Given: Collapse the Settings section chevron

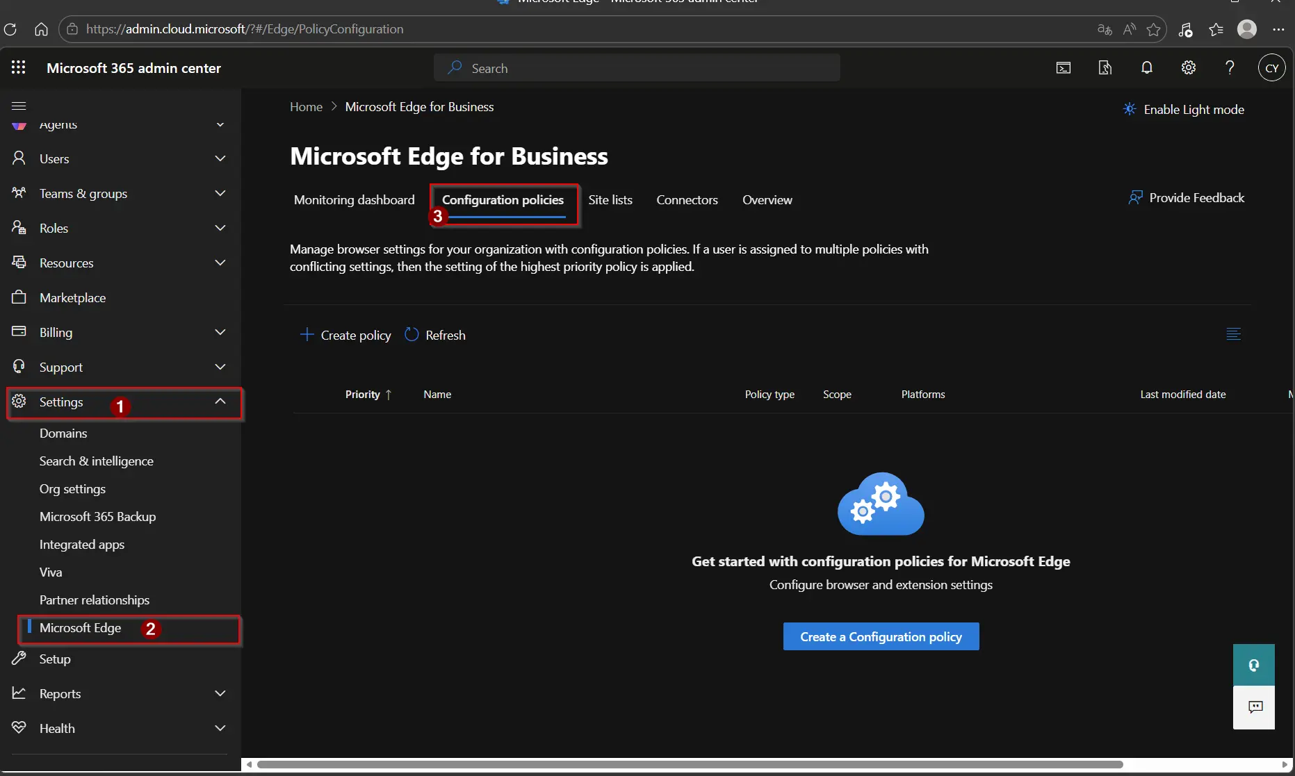Looking at the screenshot, I should [220, 402].
